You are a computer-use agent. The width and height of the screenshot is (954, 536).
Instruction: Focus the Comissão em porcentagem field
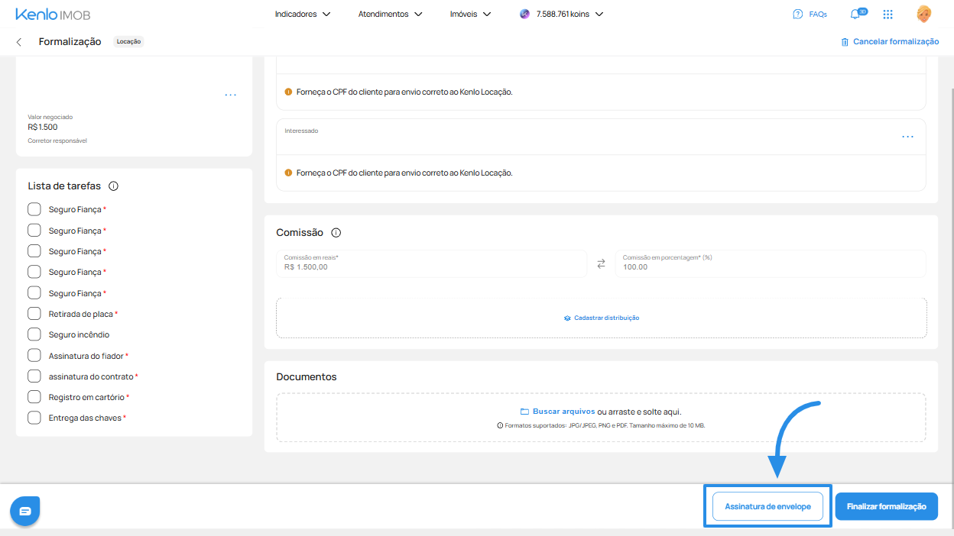[x=771, y=263]
